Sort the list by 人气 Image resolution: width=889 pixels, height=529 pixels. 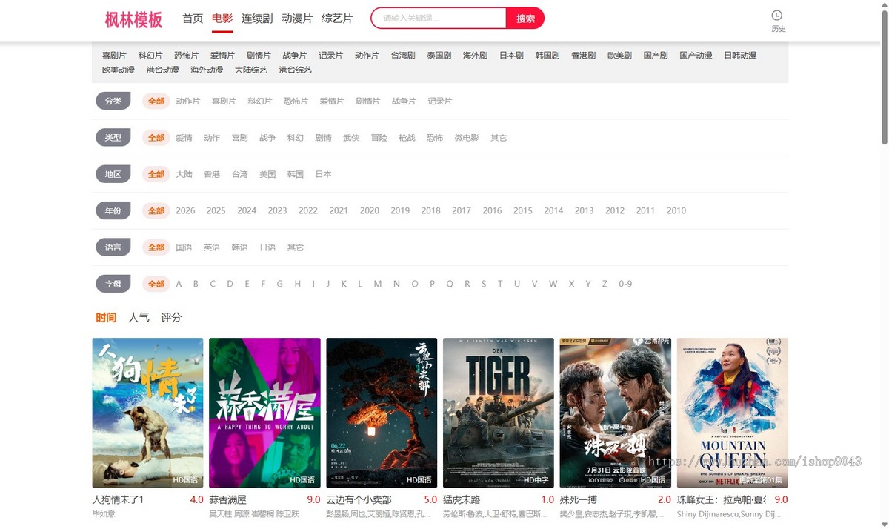[x=139, y=317]
